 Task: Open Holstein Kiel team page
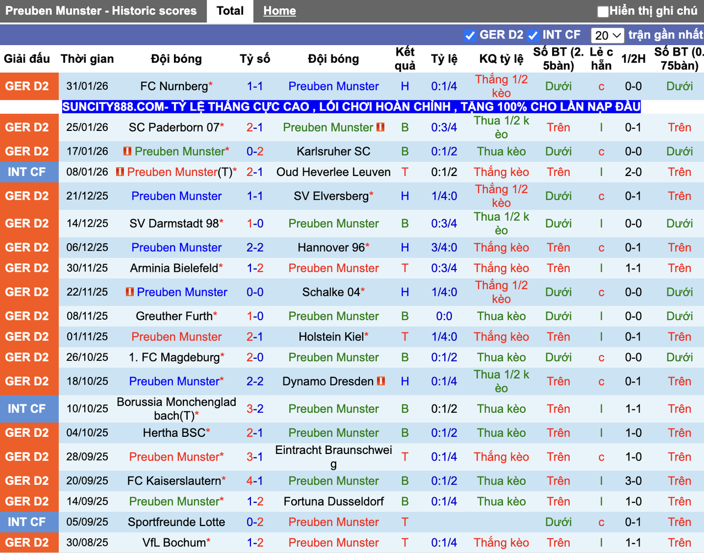[x=331, y=337]
